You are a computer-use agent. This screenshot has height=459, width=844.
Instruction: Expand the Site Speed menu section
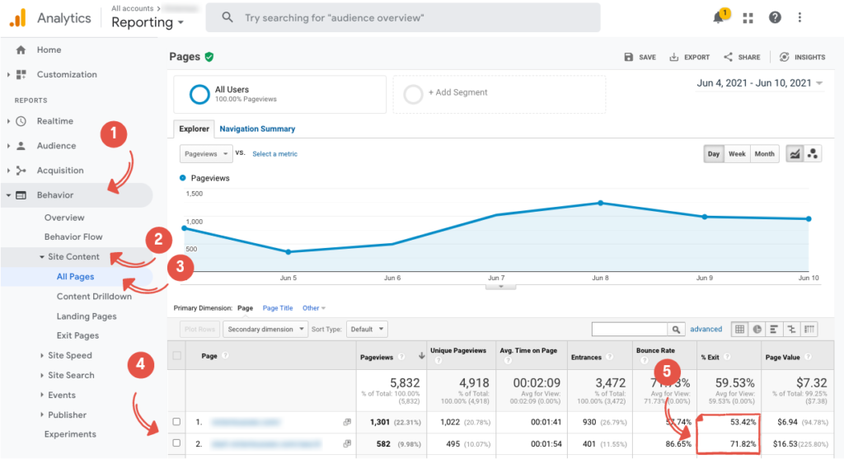click(x=69, y=356)
